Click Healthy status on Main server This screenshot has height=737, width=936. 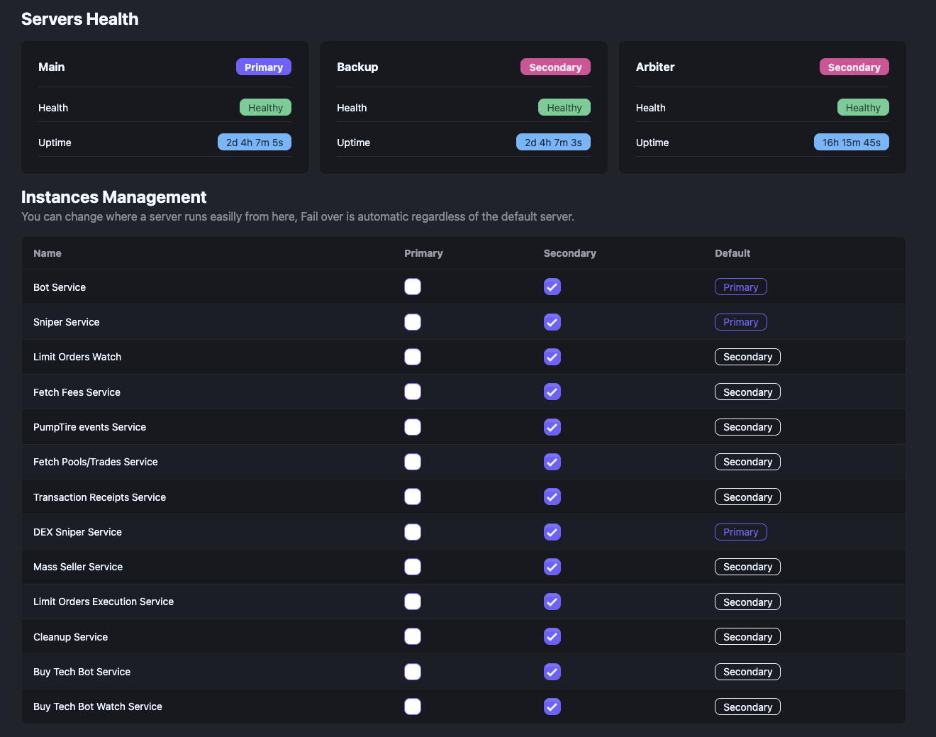point(265,107)
